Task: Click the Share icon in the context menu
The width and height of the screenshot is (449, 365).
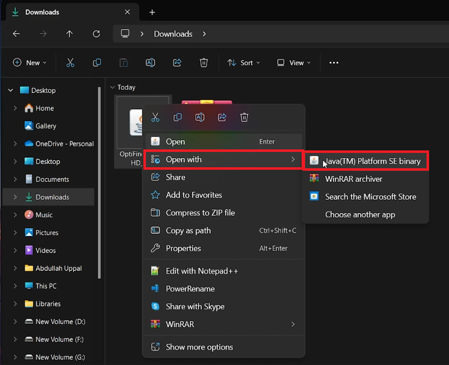Action: click(x=222, y=117)
